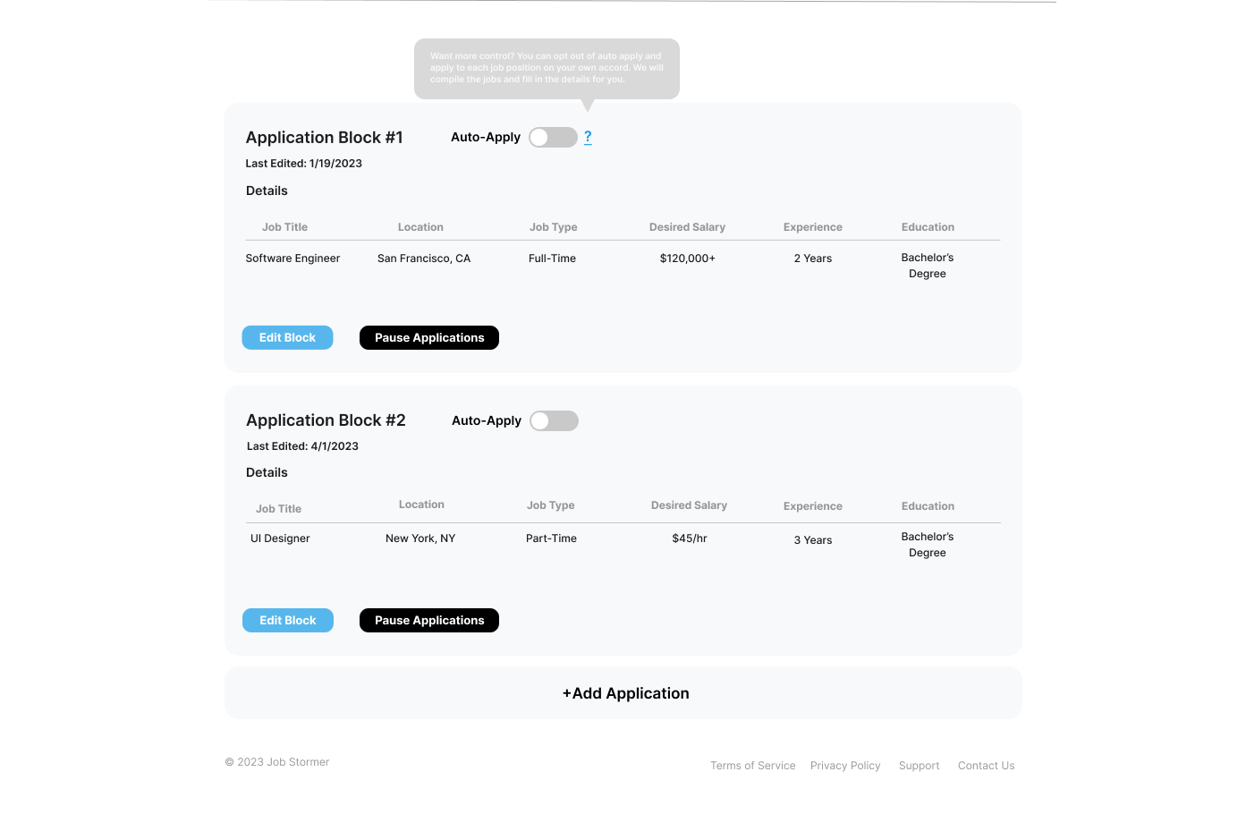Image resolution: width=1246 pixels, height=814 pixels.
Task: Open Privacy Policy link
Action: [x=845, y=766]
